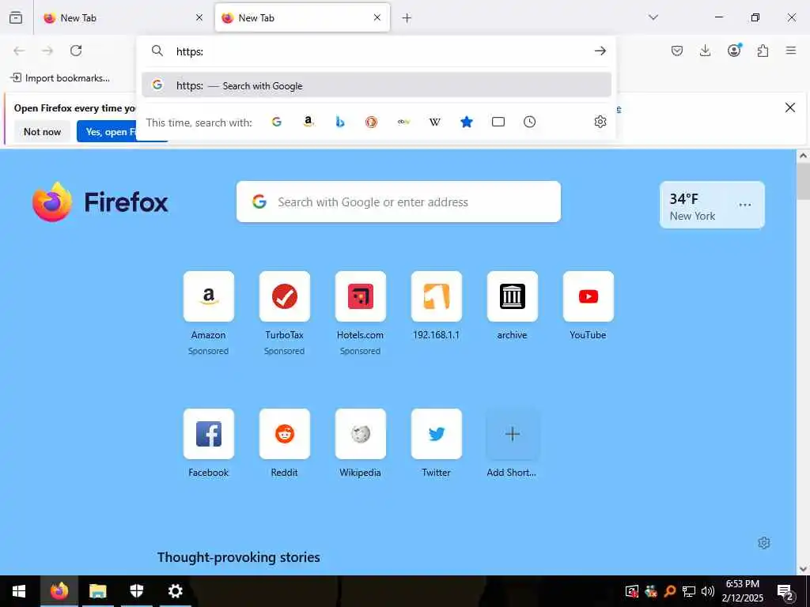Image resolution: width=810 pixels, height=607 pixels.
Task: Click the Not now button
Action: click(43, 132)
